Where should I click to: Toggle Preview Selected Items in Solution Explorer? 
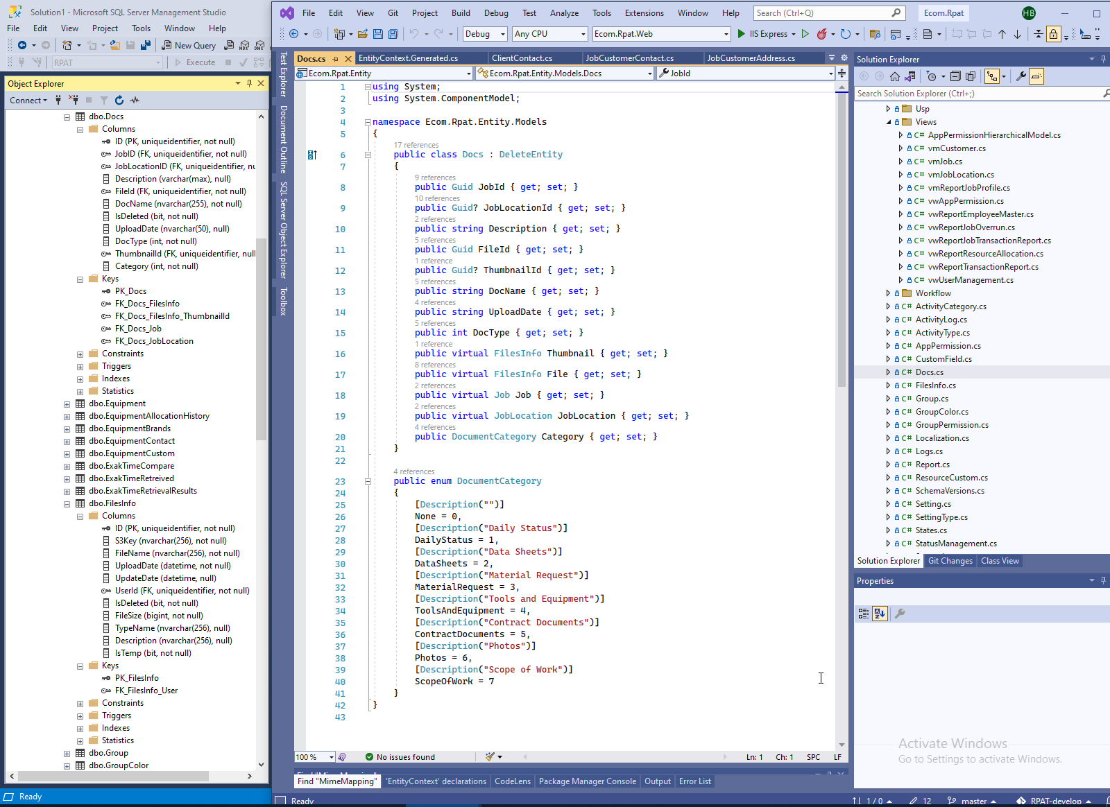coord(1036,76)
